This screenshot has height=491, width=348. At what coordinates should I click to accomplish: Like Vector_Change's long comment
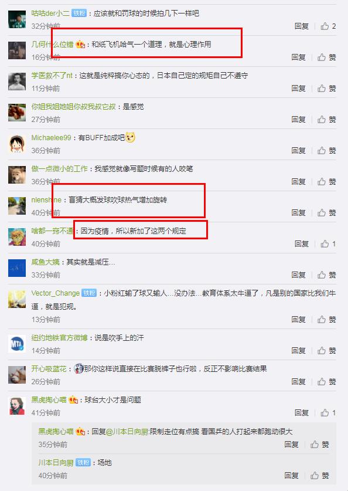click(327, 320)
